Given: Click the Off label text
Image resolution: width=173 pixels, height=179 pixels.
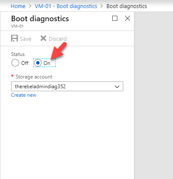Looking at the screenshot, I should pos(25,63).
